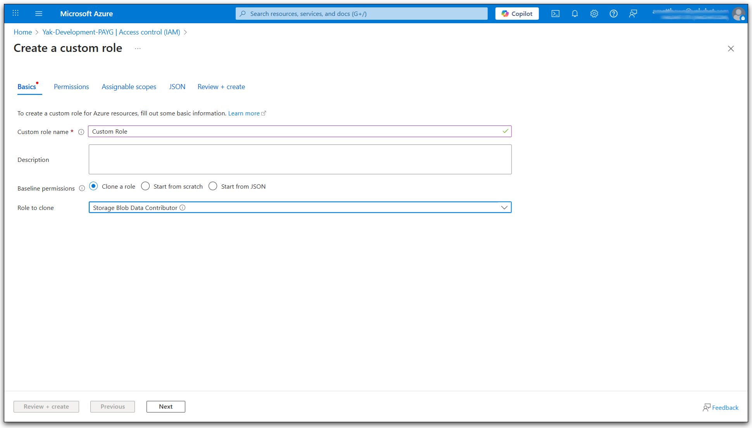Open the Azure app launcher grid
This screenshot has height=428, width=752.
[x=16, y=14]
